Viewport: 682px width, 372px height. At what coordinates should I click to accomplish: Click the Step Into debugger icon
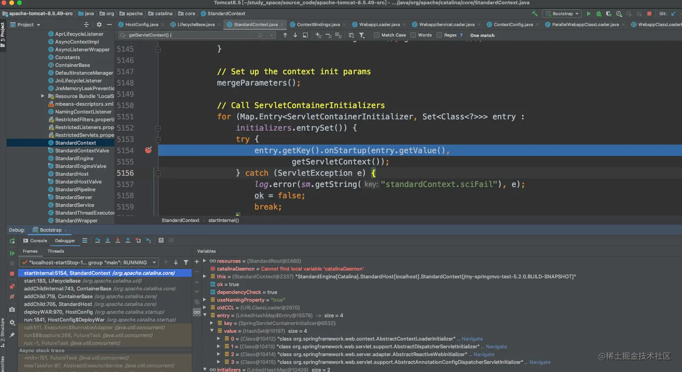point(108,240)
